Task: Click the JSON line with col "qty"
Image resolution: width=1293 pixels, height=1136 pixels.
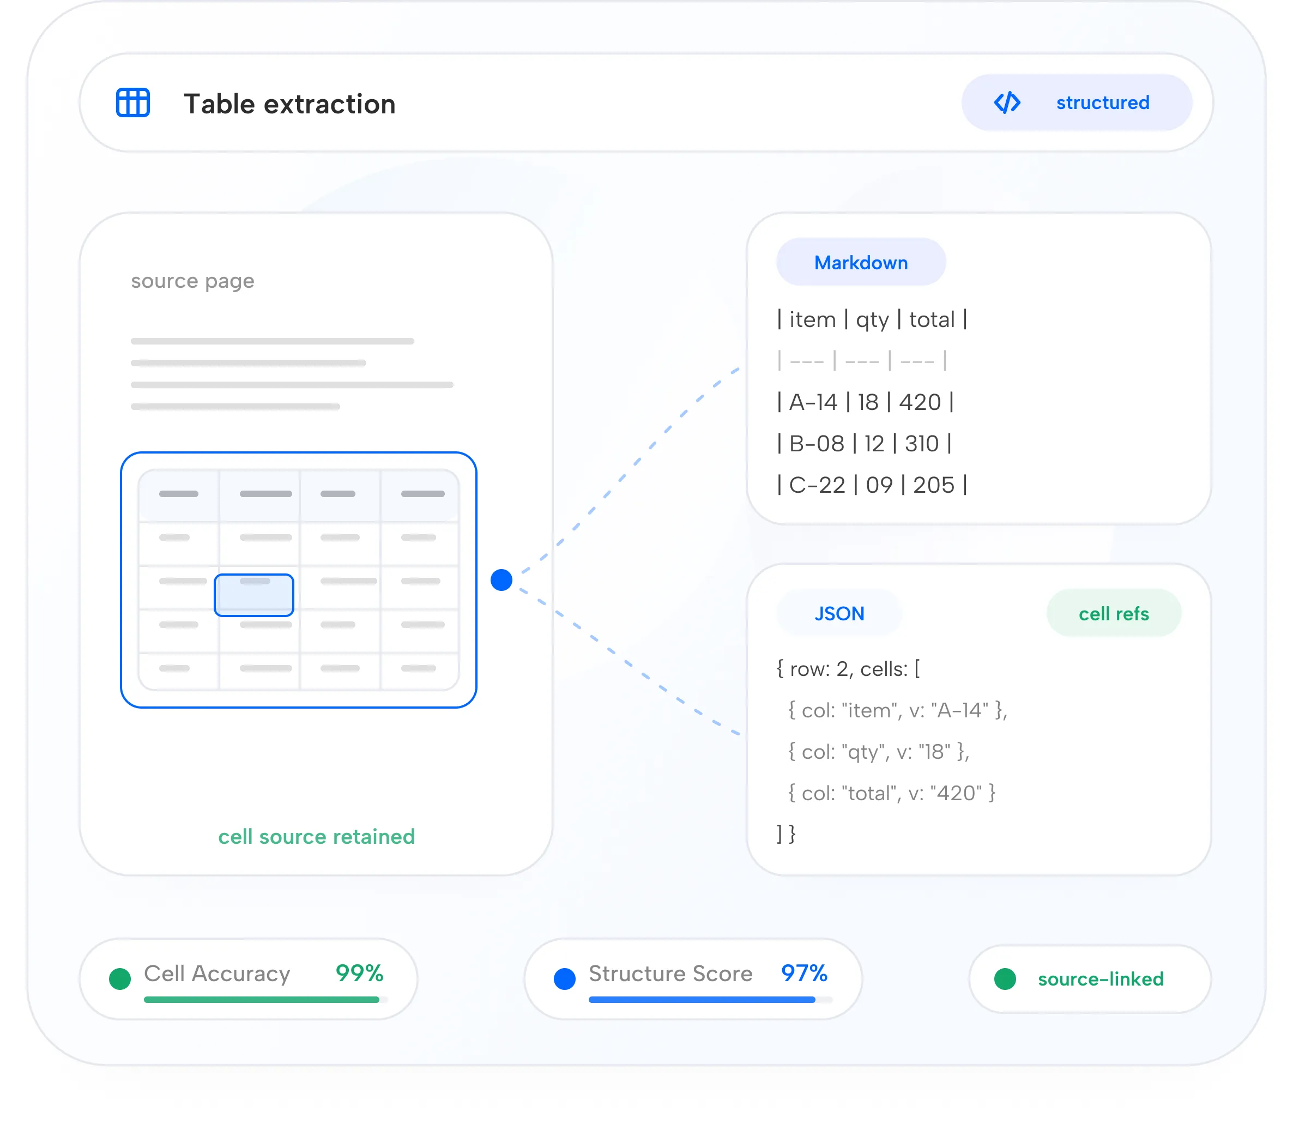Action: tap(878, 752)
